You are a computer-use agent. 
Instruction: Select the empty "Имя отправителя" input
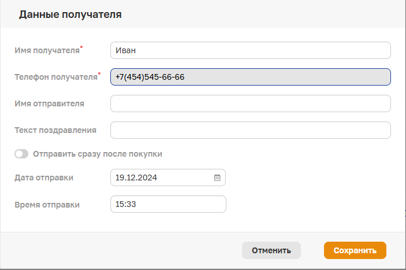(251, 103)
